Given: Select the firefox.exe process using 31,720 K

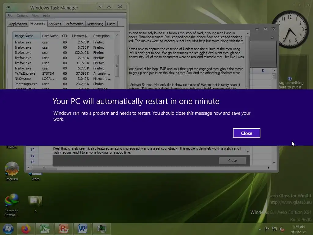Looking at the screenshot, I should (x=64, y=63).
